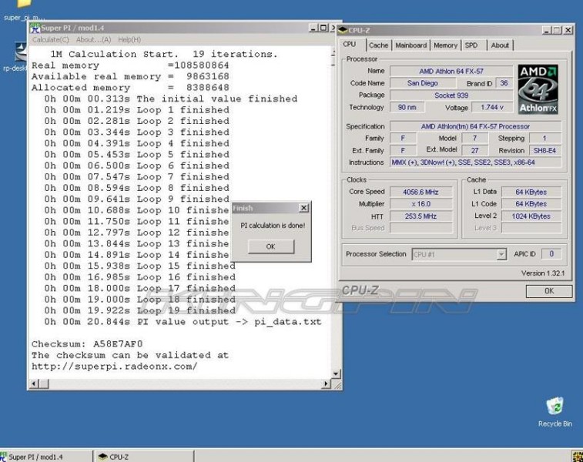Viewport: 583px width, 462px height.
Task: Click the Multiplier value 'x 16.0'
Action: pyautogui.click(x=420, y=204)
